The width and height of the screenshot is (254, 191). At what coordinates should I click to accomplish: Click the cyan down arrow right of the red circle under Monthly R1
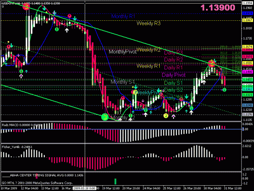(74, 18)
